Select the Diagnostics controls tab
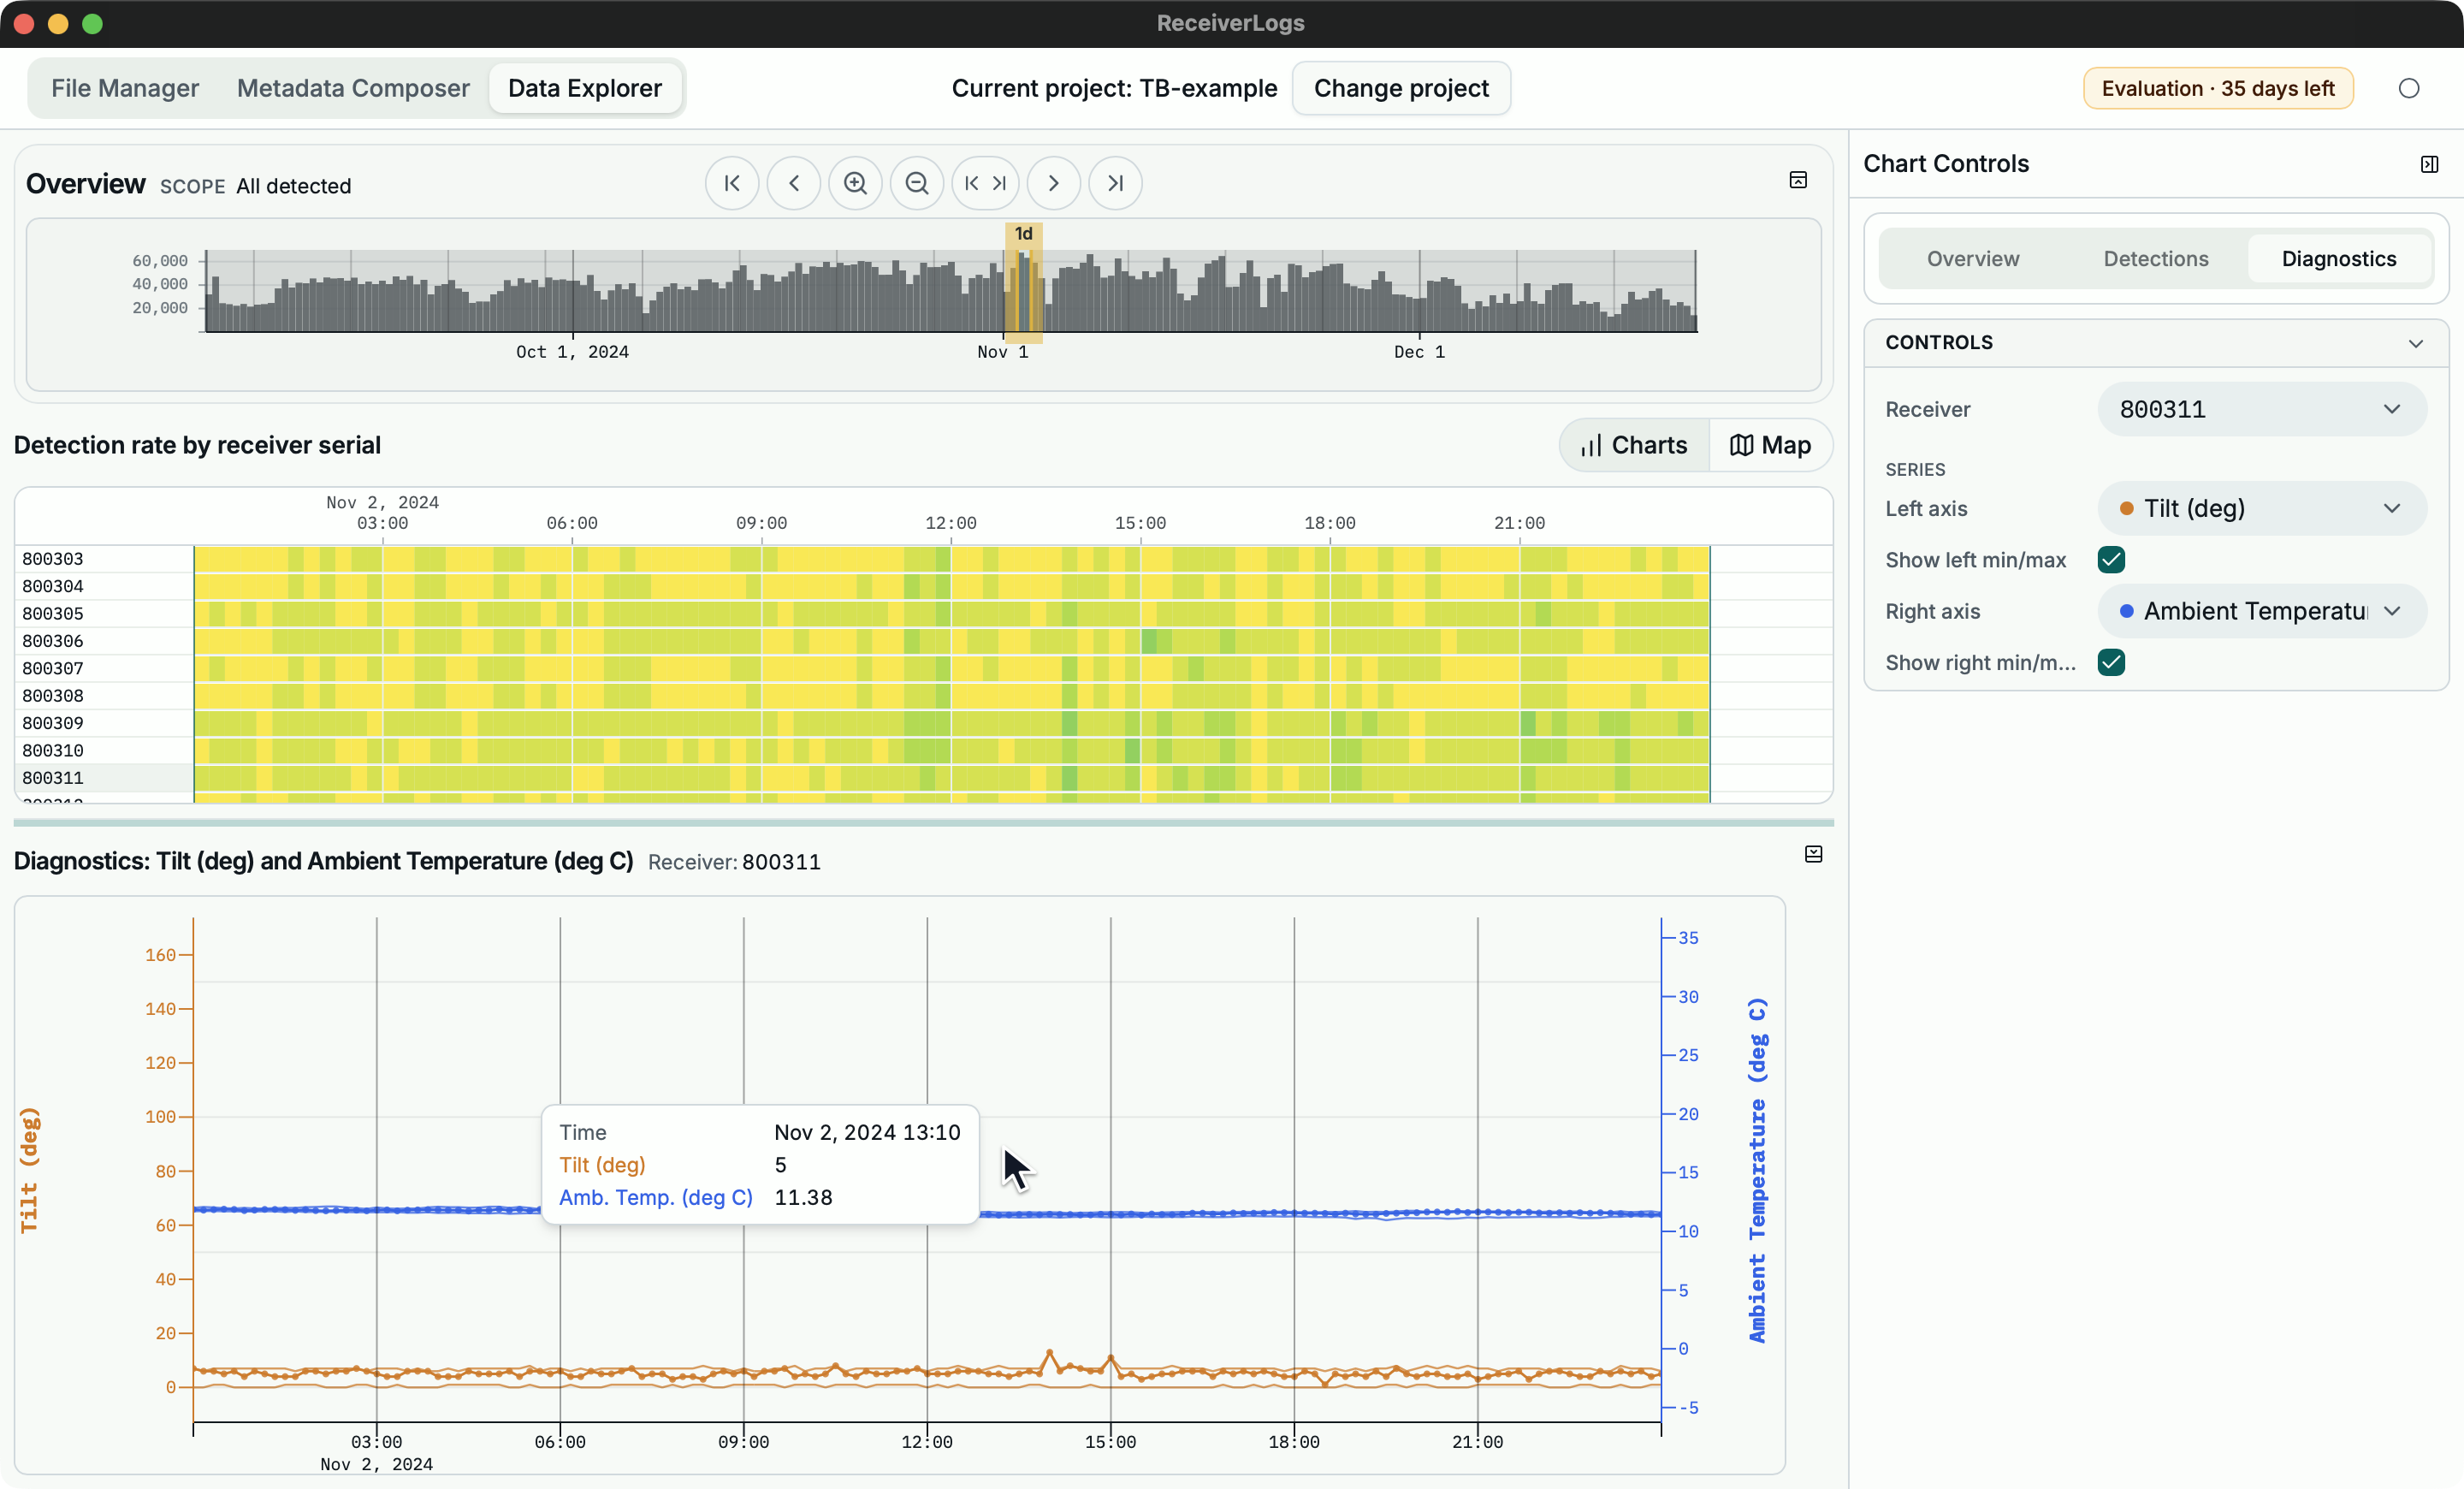Screen dimensions: 2464x1489 (x=2338, y=259)
